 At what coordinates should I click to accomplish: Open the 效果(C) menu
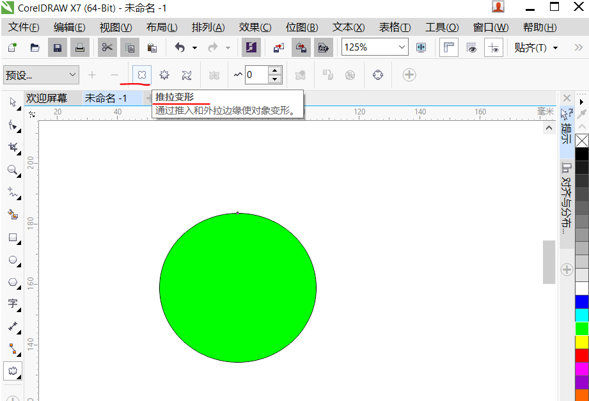tap(255, 27)
